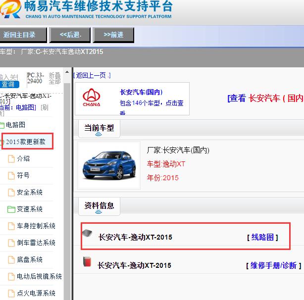
Task: Open the 介绍 tree item
Action: (x=23, y=159)
